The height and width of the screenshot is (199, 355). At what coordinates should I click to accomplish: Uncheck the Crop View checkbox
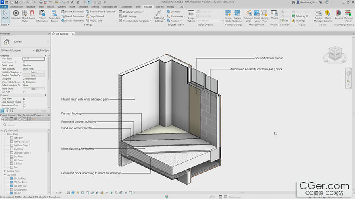[x=24, y=98]
